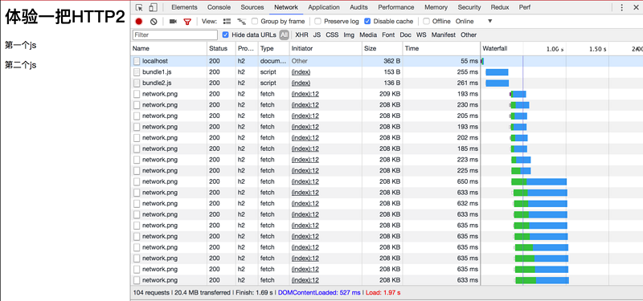Viewport: 643px width, 301px height.
Task: Select the Network tab
Action: tap(286, 7)
